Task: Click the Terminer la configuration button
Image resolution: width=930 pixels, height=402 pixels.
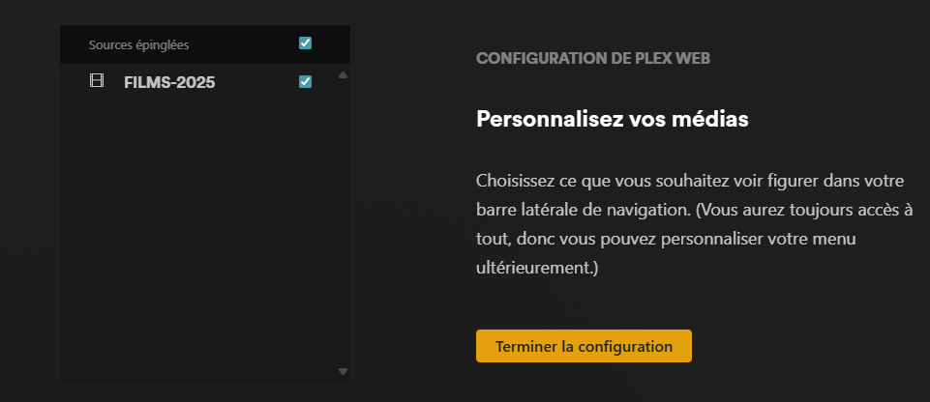Action: click(584, 346)
